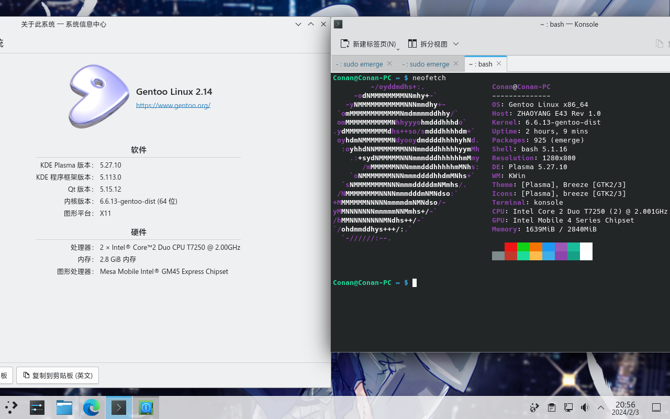
Task: Click the Qt version value 5.15.12
Action: point(110,189)
